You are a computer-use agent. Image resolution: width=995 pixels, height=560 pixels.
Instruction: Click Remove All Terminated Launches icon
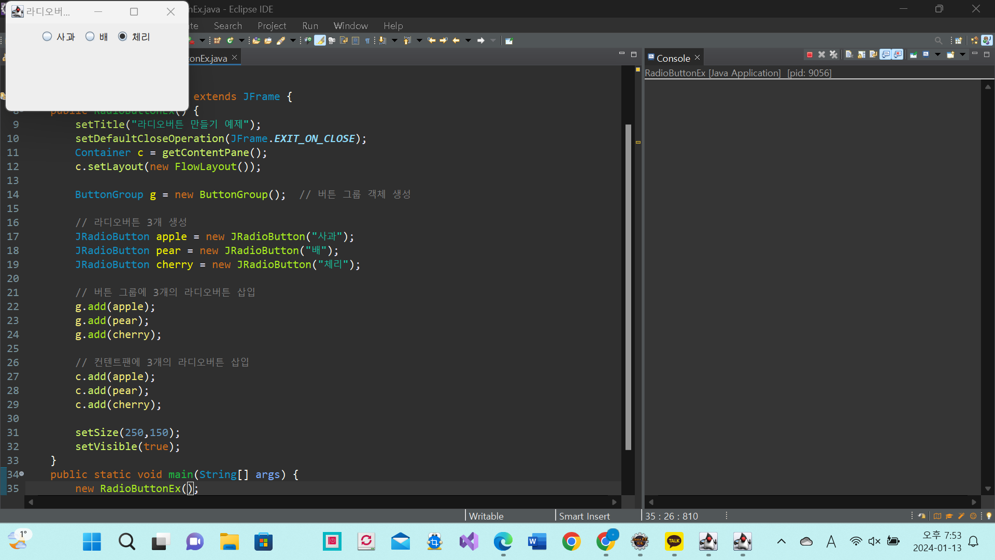pyautogui.click(x=833, y=54)
